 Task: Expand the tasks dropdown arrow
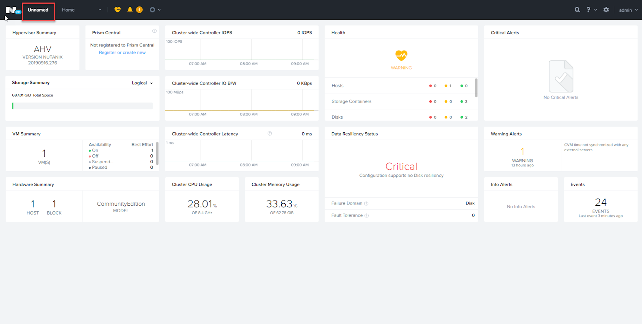(159, 10)
